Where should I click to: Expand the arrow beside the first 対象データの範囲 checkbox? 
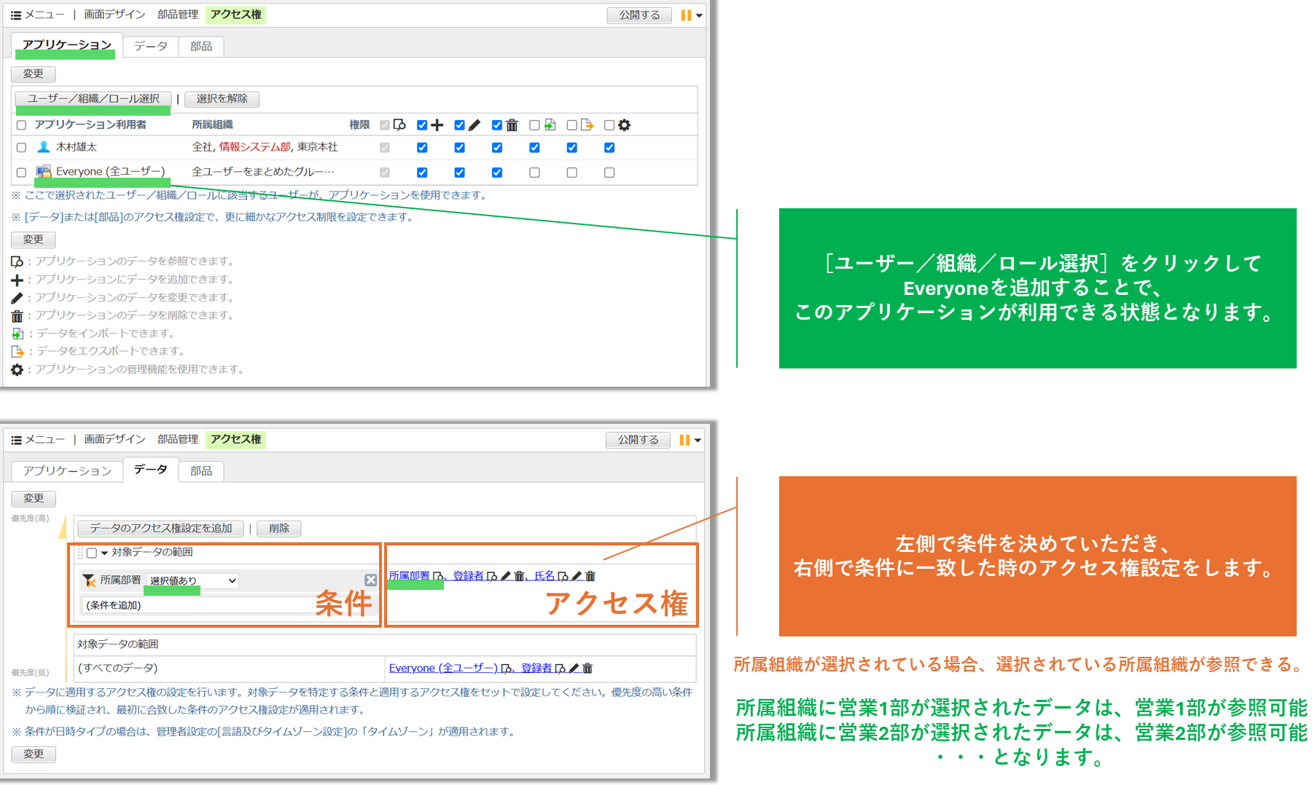105,553
